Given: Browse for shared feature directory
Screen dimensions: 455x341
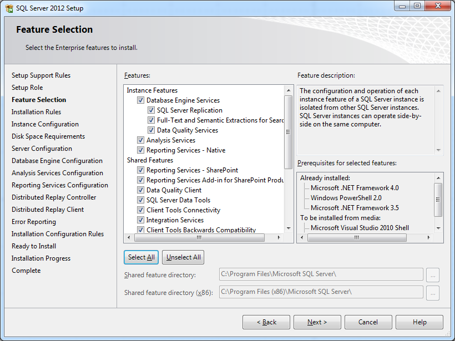Looking at the screenshot, I should 433,275.
